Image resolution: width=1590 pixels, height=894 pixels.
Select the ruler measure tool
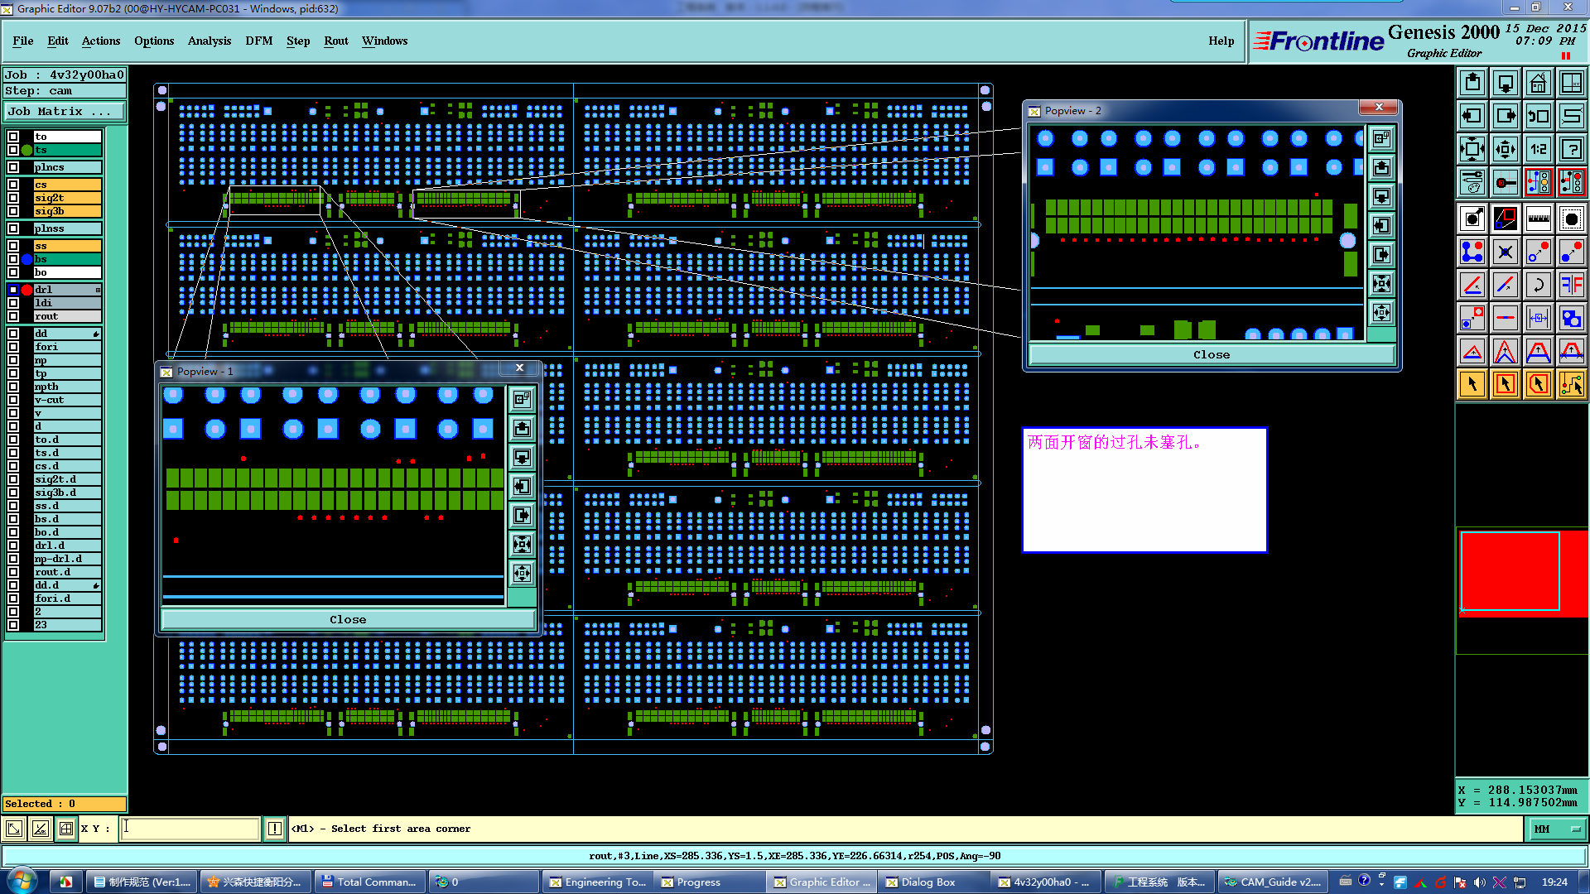1539,219
